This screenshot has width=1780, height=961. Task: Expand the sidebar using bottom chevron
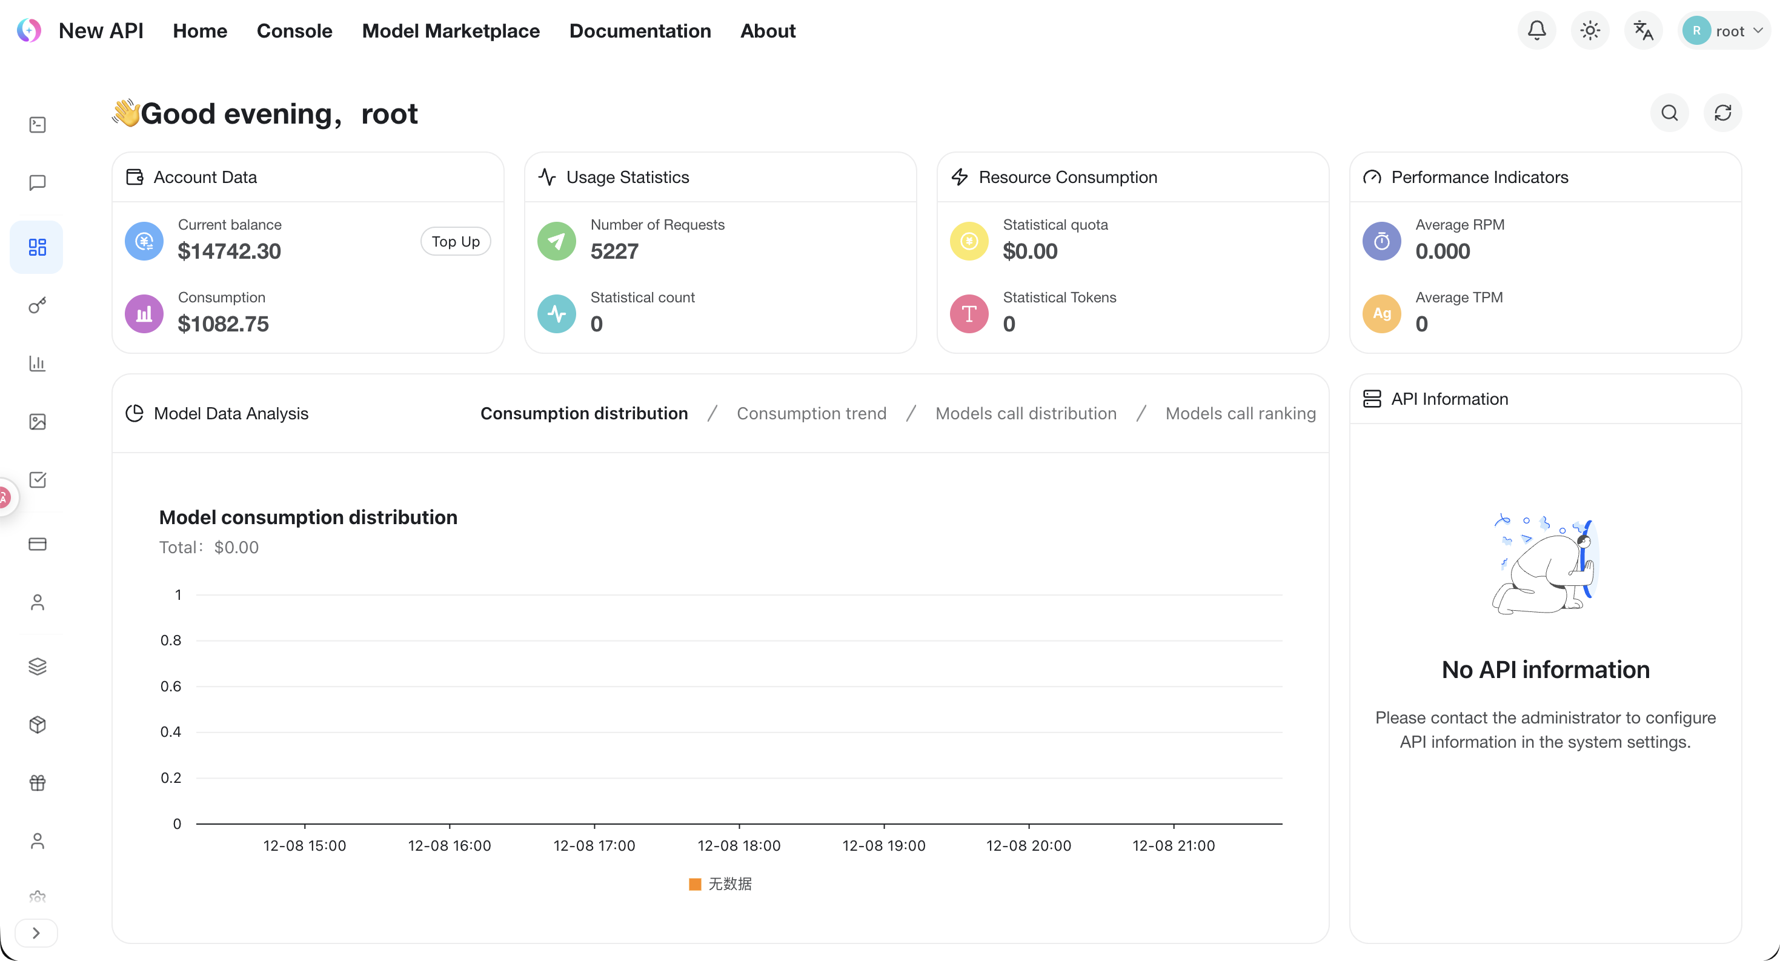point(36,933)
